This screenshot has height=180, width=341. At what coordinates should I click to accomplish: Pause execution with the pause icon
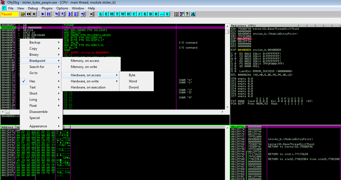click(x=48, y=14)
